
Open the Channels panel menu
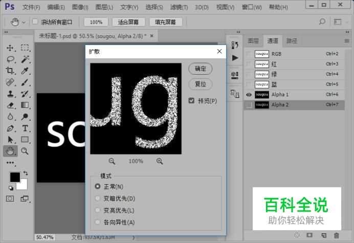(x=347, y=41)
